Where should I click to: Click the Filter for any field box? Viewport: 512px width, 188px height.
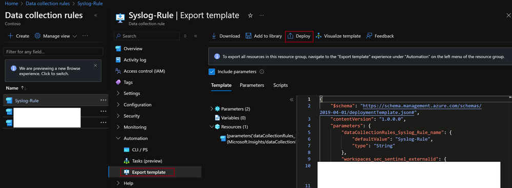coord(53,52)
